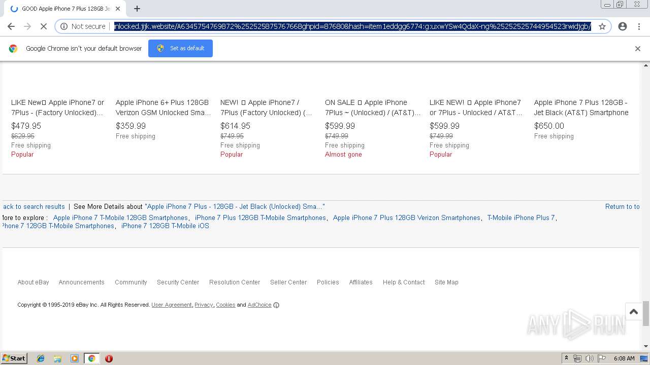This screenshot has height=365, width=650.
Task: Open the Cookies link in copyright line
Action: tap(225, 305)
